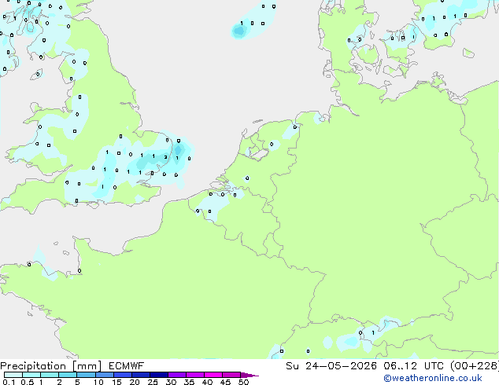Click the legend label '0.1'
The height and width of the screenshot is (385, 499).
click(9, 382)
